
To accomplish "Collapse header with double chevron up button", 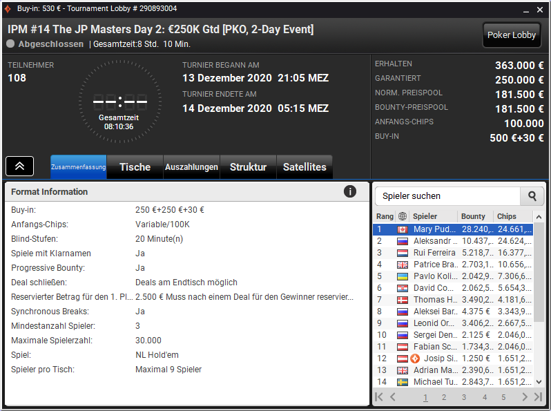I will pyautogui.click(x=19, y=166).
